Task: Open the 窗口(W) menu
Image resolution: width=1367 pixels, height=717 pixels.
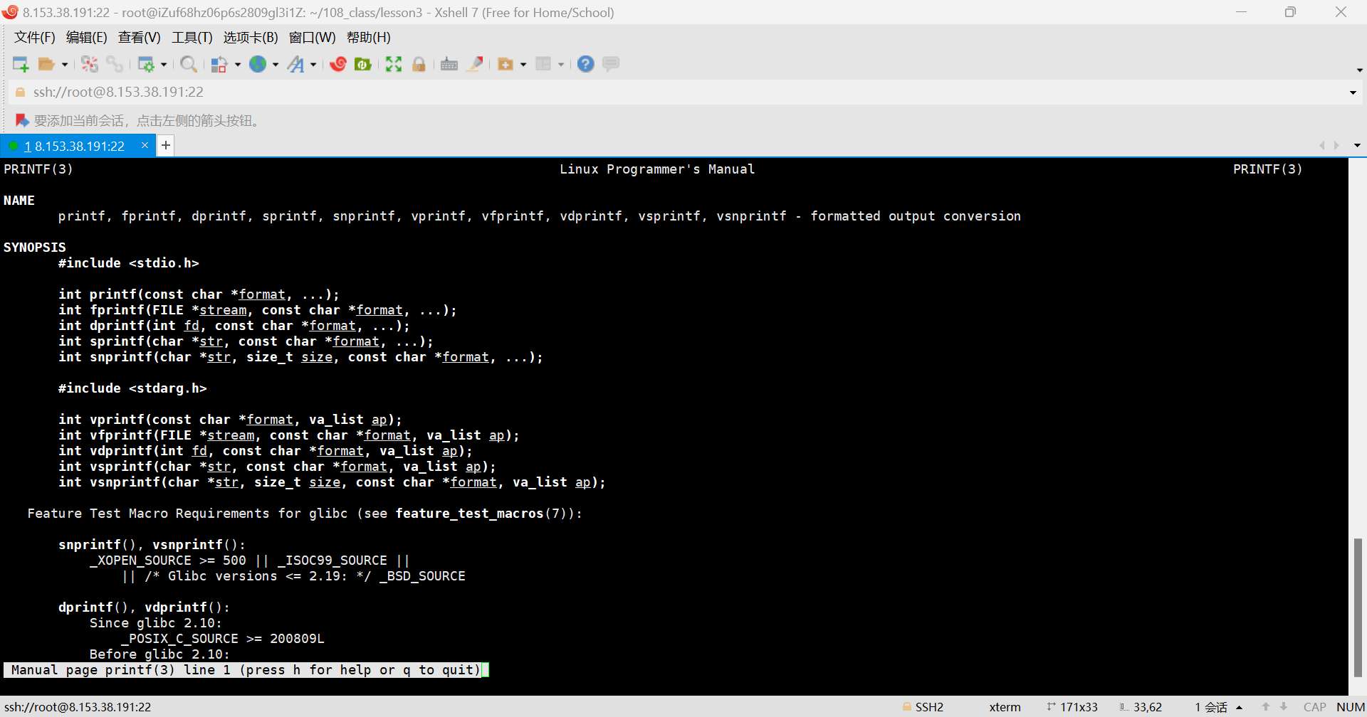Action: pyautogui.click(x=313, y=38)
